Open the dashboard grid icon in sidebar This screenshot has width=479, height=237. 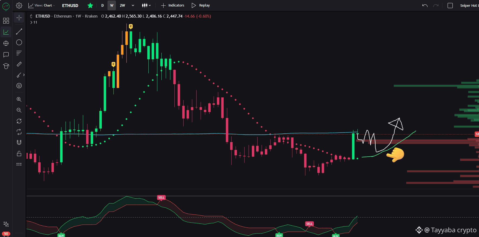coord(6,21)
